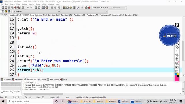185x104 pixels.
Task: Open the Search menu
Action: (12, 5)
